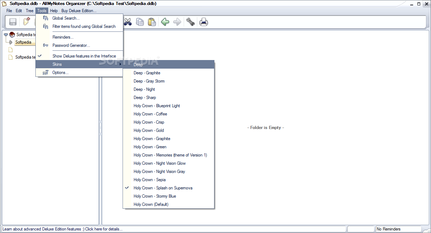Image resolution: width=431 pixels, height=233 pixels.
Task: Apply Holy Crown - Crisp skin
Action: click(x=168, y=122)
